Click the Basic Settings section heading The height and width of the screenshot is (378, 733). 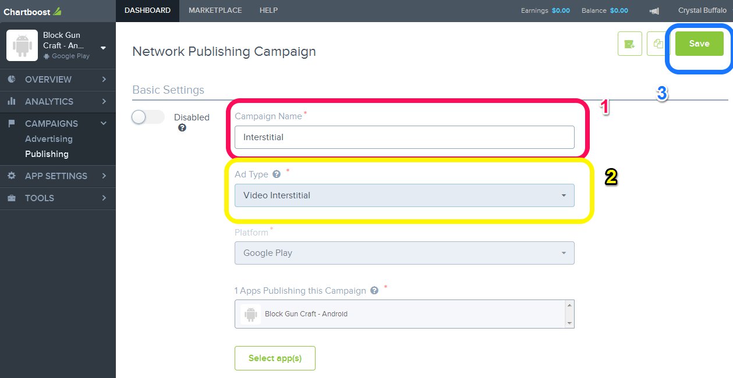point(168,90)
